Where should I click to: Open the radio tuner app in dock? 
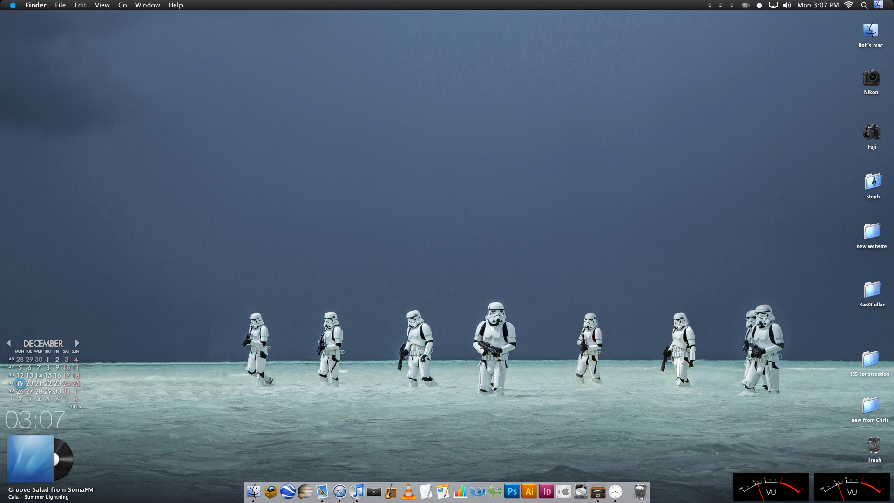point(598,491)
